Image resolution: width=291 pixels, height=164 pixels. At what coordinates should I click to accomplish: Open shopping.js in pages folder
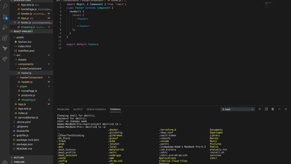tap(31, 100)
